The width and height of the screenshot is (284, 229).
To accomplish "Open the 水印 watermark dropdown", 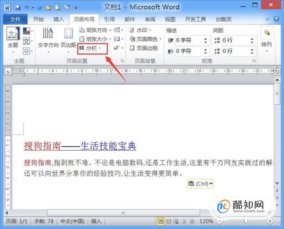I will pyautogui.click(x=141, y=30).
